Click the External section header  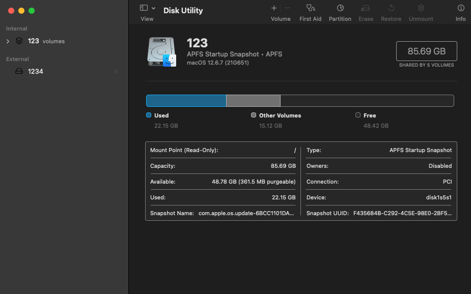click(17, 59)
